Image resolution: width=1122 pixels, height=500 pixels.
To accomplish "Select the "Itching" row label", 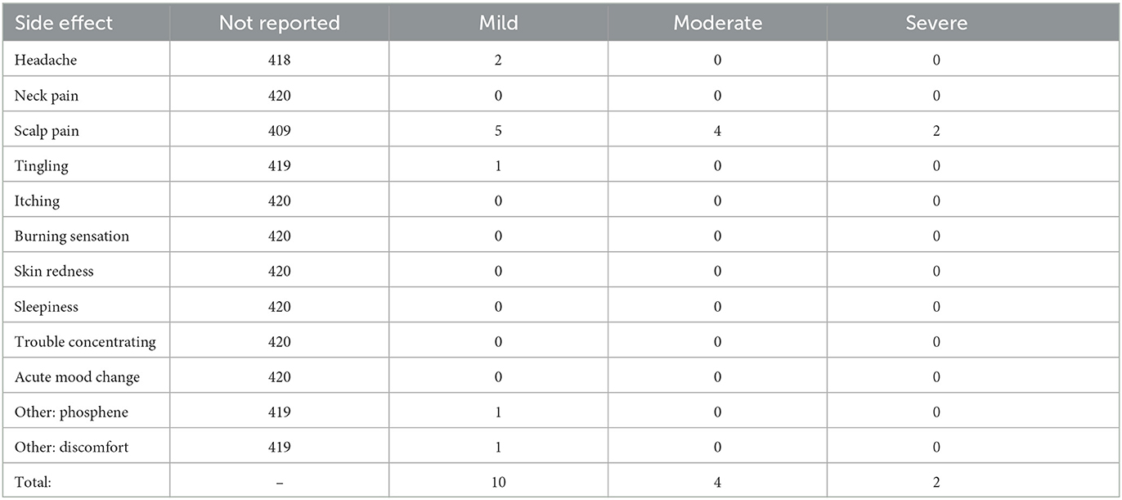I will pyautogui.click(x=38, y=201).
